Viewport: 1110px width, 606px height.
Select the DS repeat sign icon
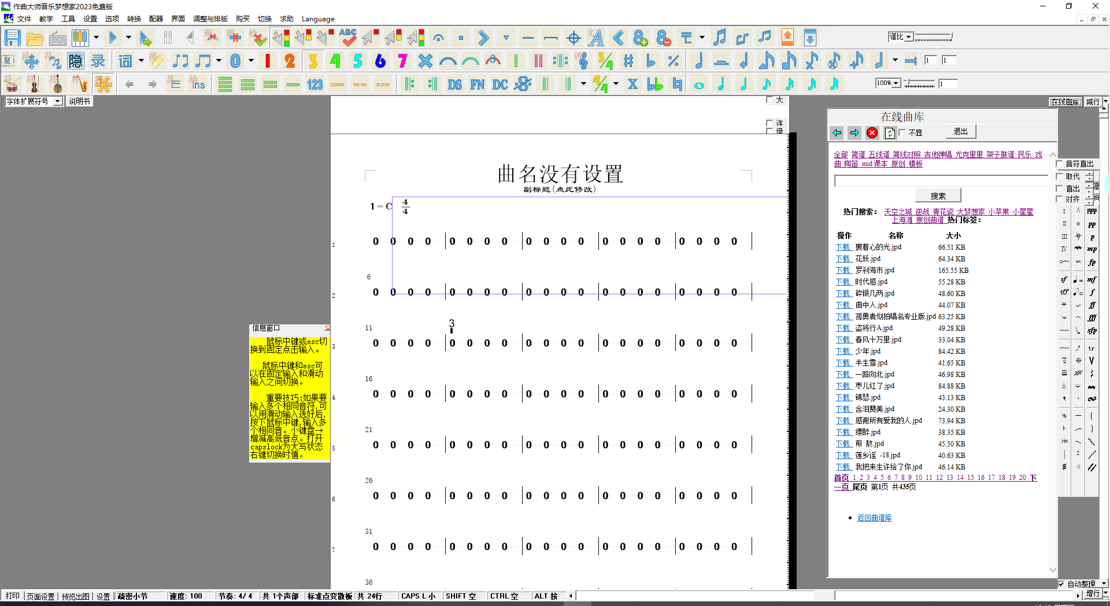coord(454,84)
